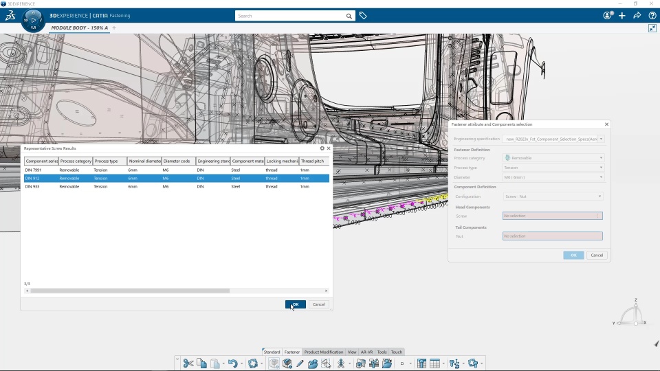Select the DIN 933 row
This screenshot has width=660, height=371.
click(x=177, y=186)
